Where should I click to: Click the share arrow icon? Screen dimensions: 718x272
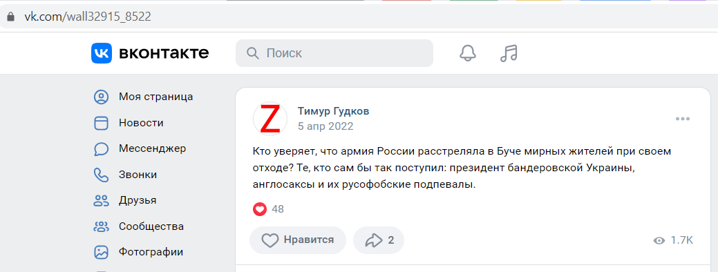click(x=374, y=240)
